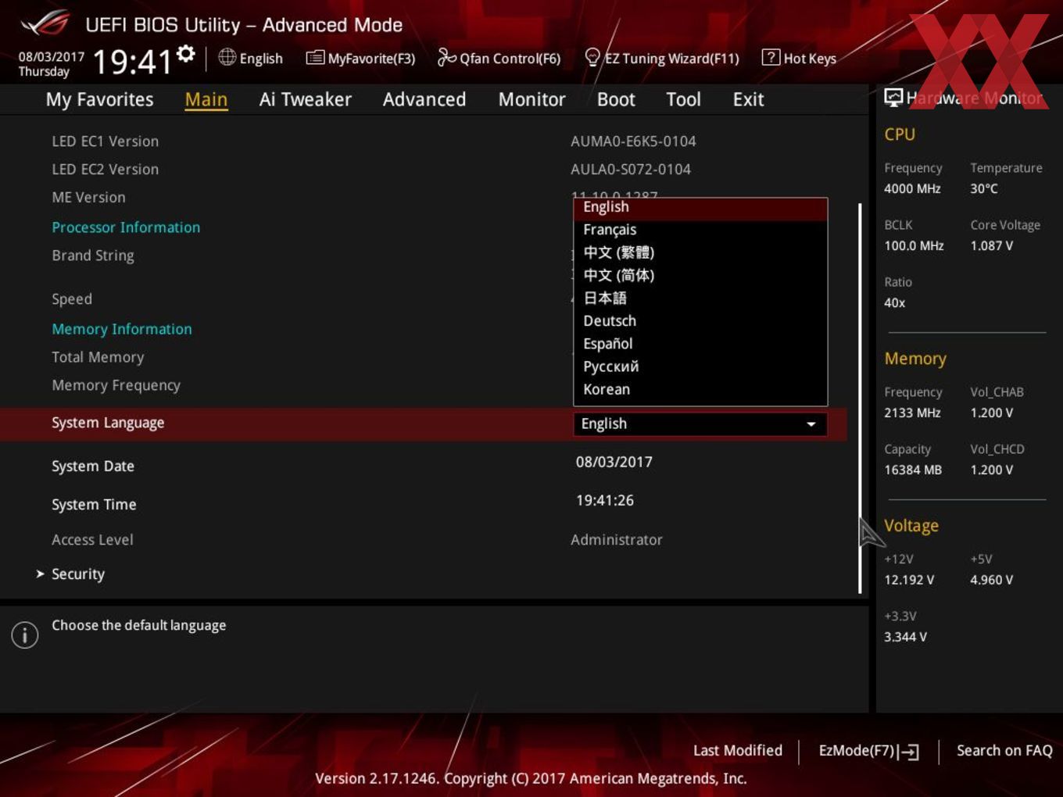Click the LED EC1 Version label
The image size is (1063, 797).
pos(106,141)
